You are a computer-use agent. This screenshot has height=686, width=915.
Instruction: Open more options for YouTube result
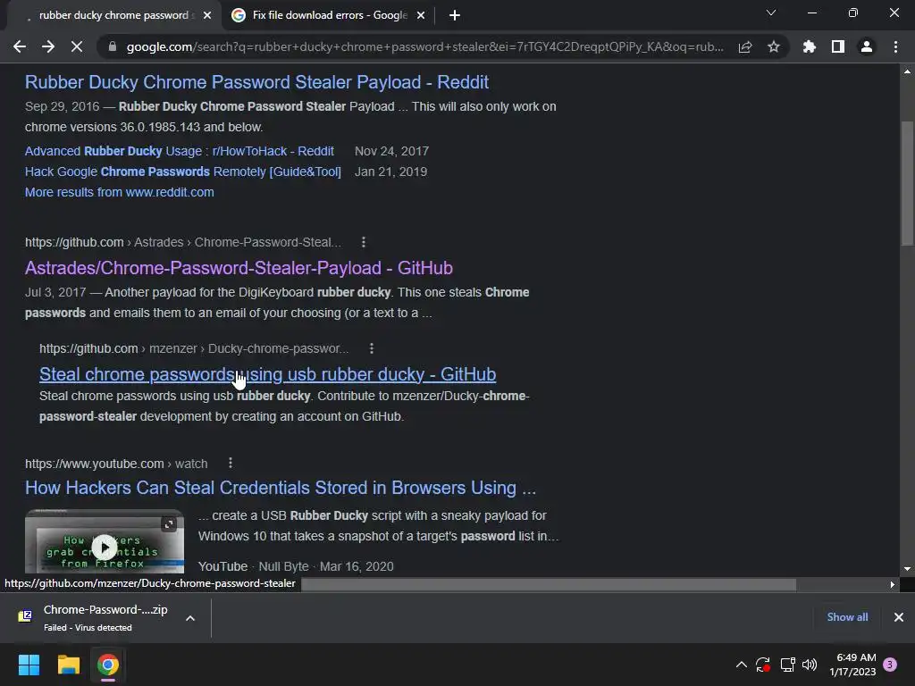pyautogui.click(x=231, y=463)
